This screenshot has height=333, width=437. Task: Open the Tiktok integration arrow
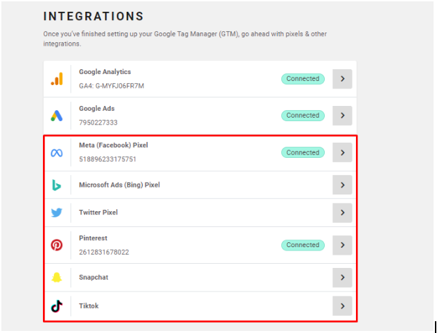tap(342, 306)
